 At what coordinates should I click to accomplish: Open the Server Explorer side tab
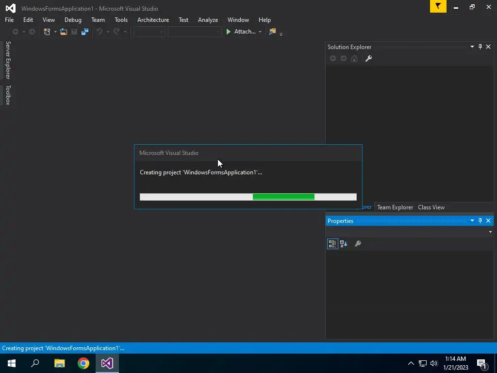pyautogui.click(x=8, y=60)
